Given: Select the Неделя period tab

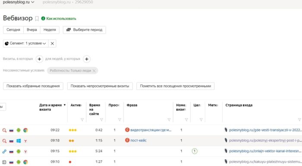Looking at the screenshot, I should [50, 30].
